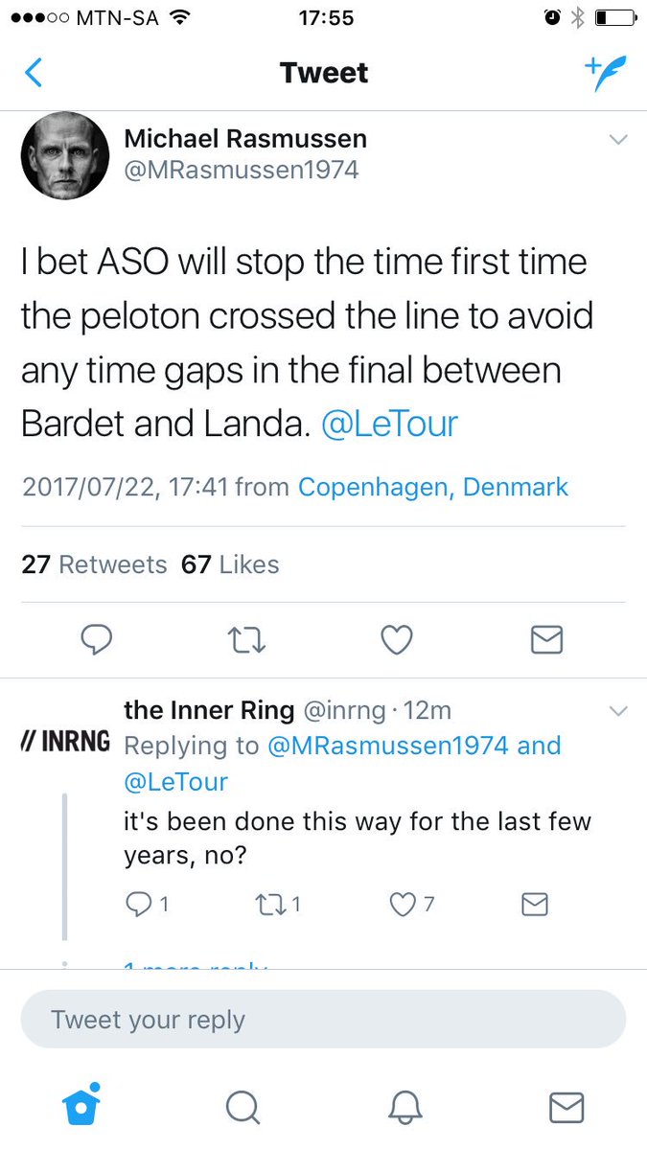The image size is (647, 1150).
Task: Open the Search tab with magnifier icon
Action: (243, 1108)
